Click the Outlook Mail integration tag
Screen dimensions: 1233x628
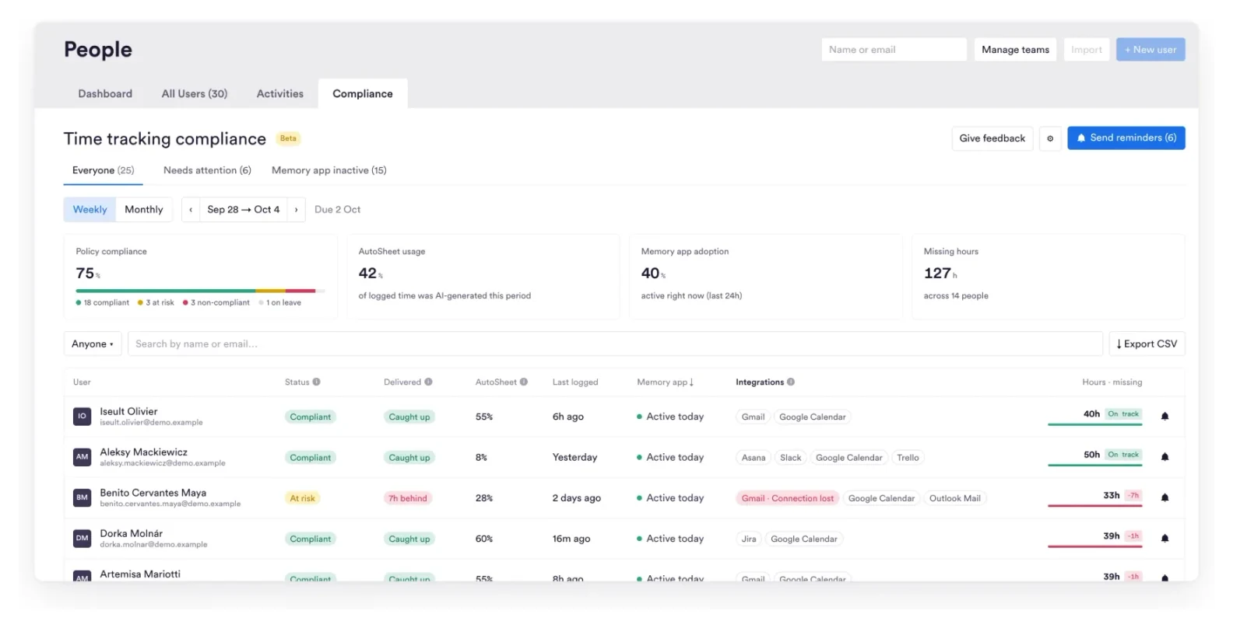954,498
